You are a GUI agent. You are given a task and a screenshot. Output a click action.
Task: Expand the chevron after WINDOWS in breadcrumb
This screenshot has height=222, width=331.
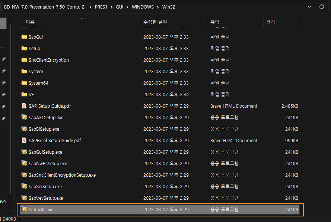point(158,7)
